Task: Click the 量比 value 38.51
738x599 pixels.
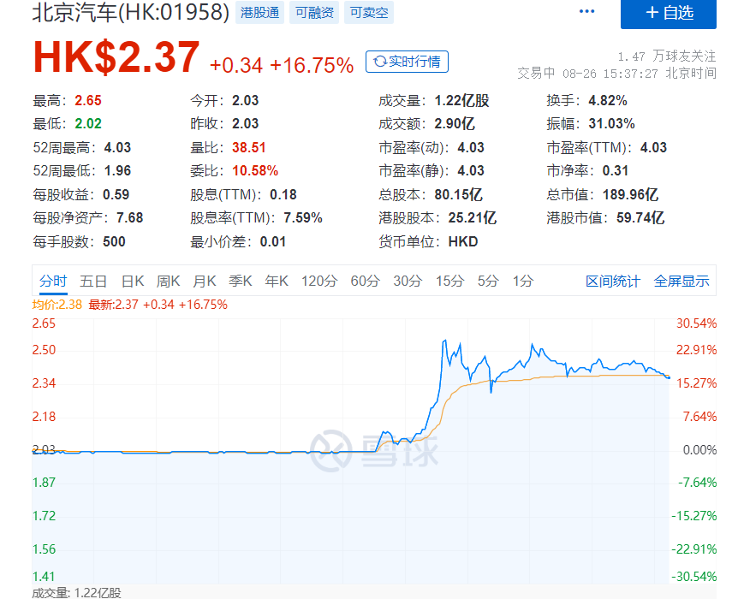Action: 249,147
